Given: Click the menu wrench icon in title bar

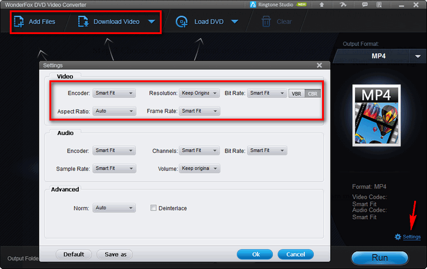Looking at the screenshot, I should [343, 5].
